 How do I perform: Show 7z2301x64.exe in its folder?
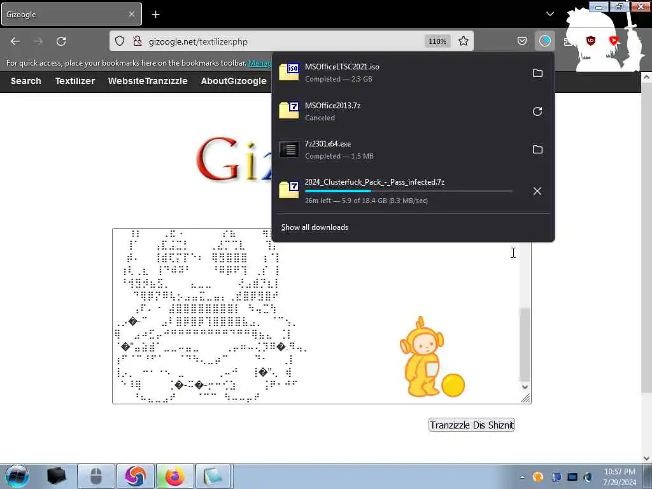pos(537,150)
